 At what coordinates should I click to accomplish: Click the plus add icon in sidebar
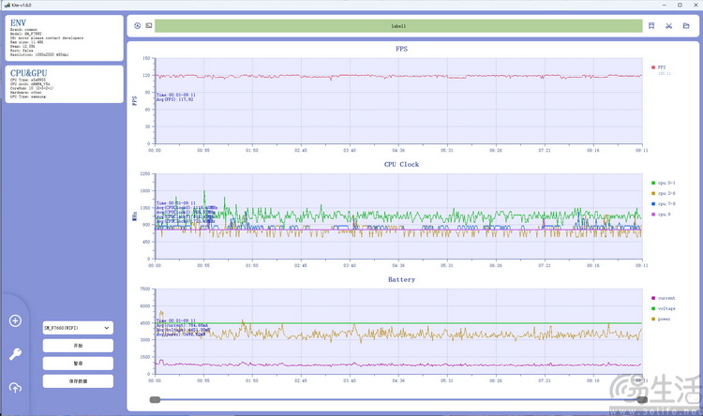pos(15,321)
